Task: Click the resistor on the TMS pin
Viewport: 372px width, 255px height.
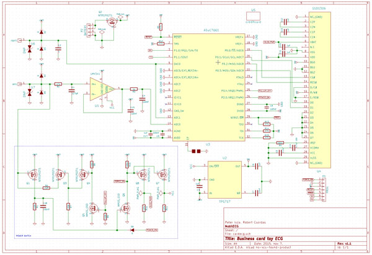Action: point(161,43)
